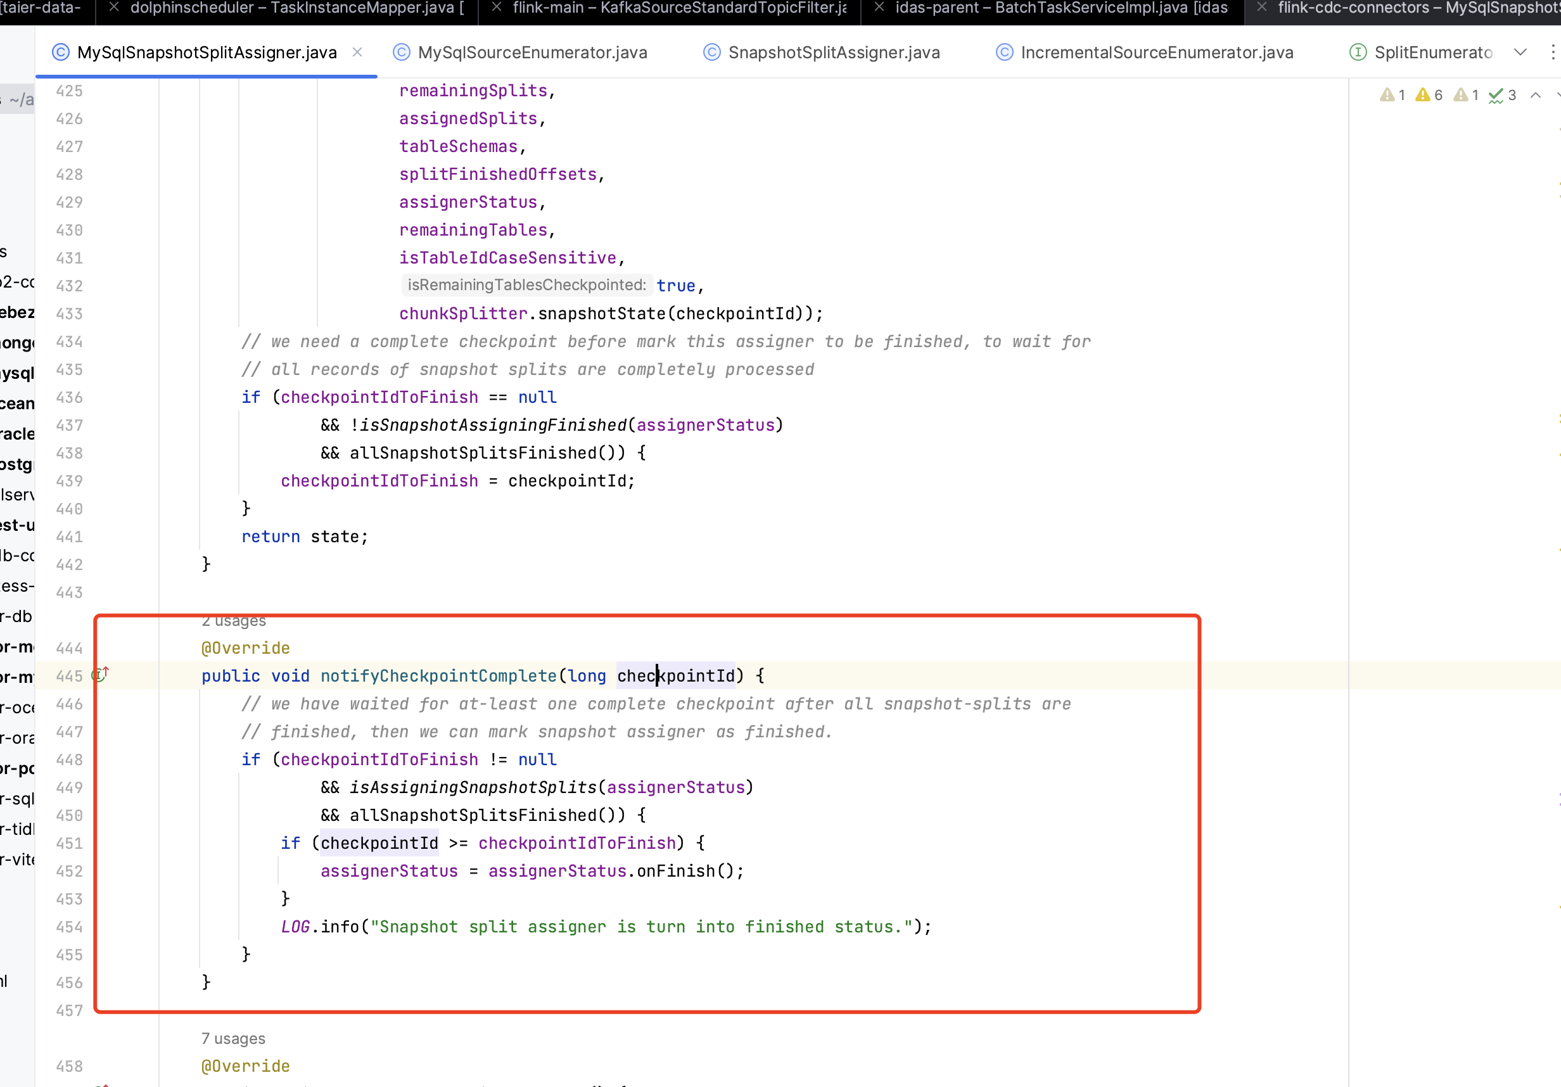Image resolution: width=1561 pixels, height=1087 pixels.
Task: Close the MySqlSnapshotSplitAssigner.java tab
Action: 357,52
